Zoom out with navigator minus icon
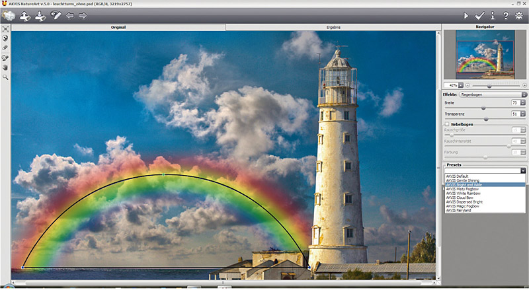This screenshot has height=290, width=529. coord(468,85)
